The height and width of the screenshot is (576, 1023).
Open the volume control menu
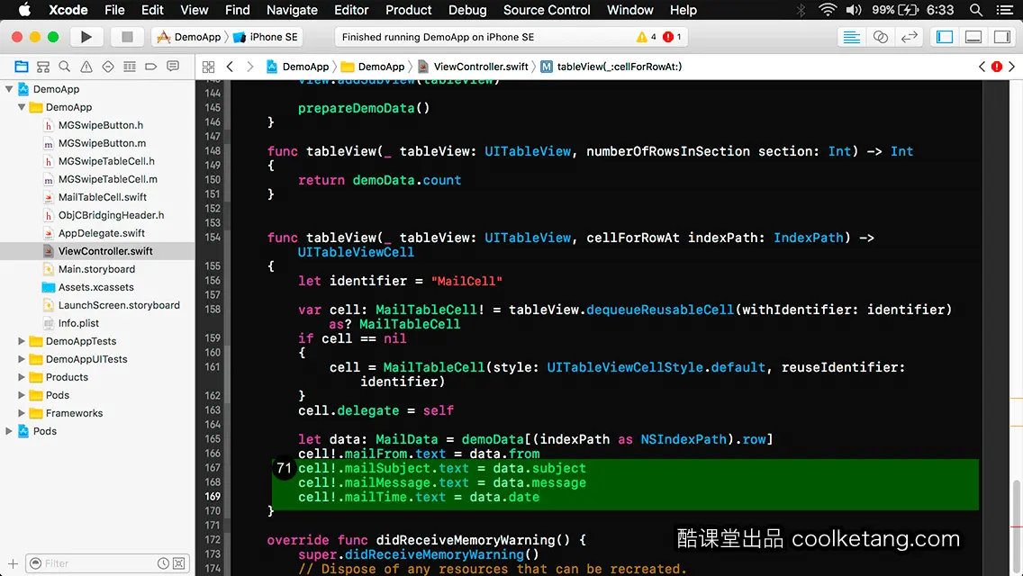coord(854,10)
